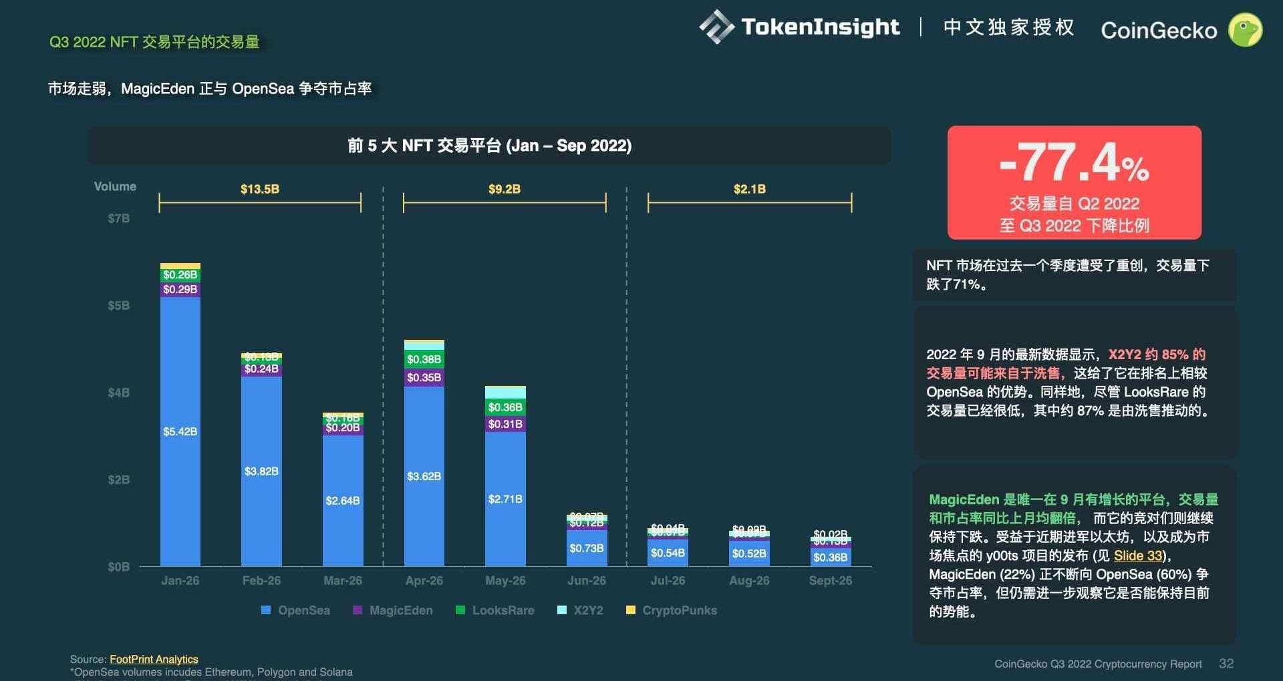Click the MagicEden purple legend swatch
The height and width of the screenshot is (681, 1283).
[x=358, y=610]
